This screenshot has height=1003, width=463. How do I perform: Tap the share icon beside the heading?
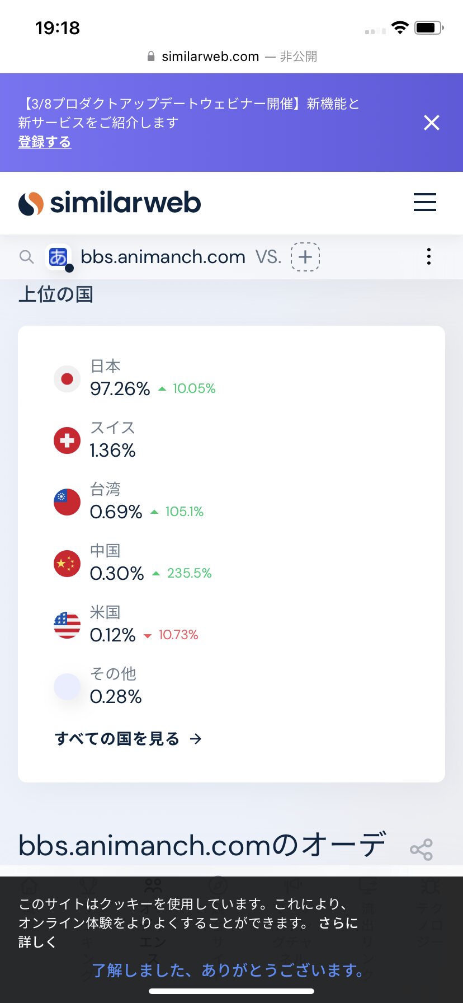(421, 850)
